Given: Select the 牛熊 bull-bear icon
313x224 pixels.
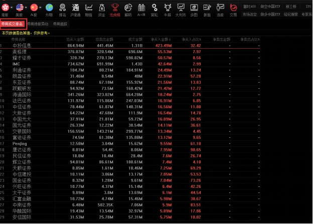Looking at the screenshot, I should [x=167, y=8].
